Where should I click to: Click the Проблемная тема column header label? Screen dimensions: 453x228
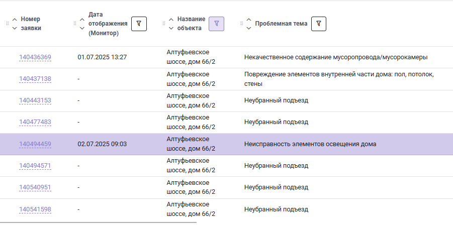281,24
